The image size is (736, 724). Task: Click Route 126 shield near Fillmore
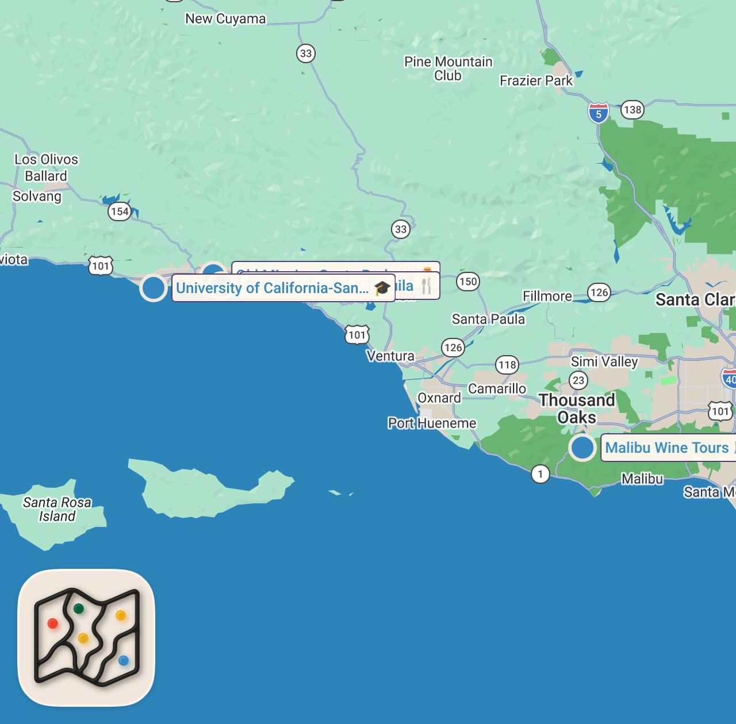[599, 292]
